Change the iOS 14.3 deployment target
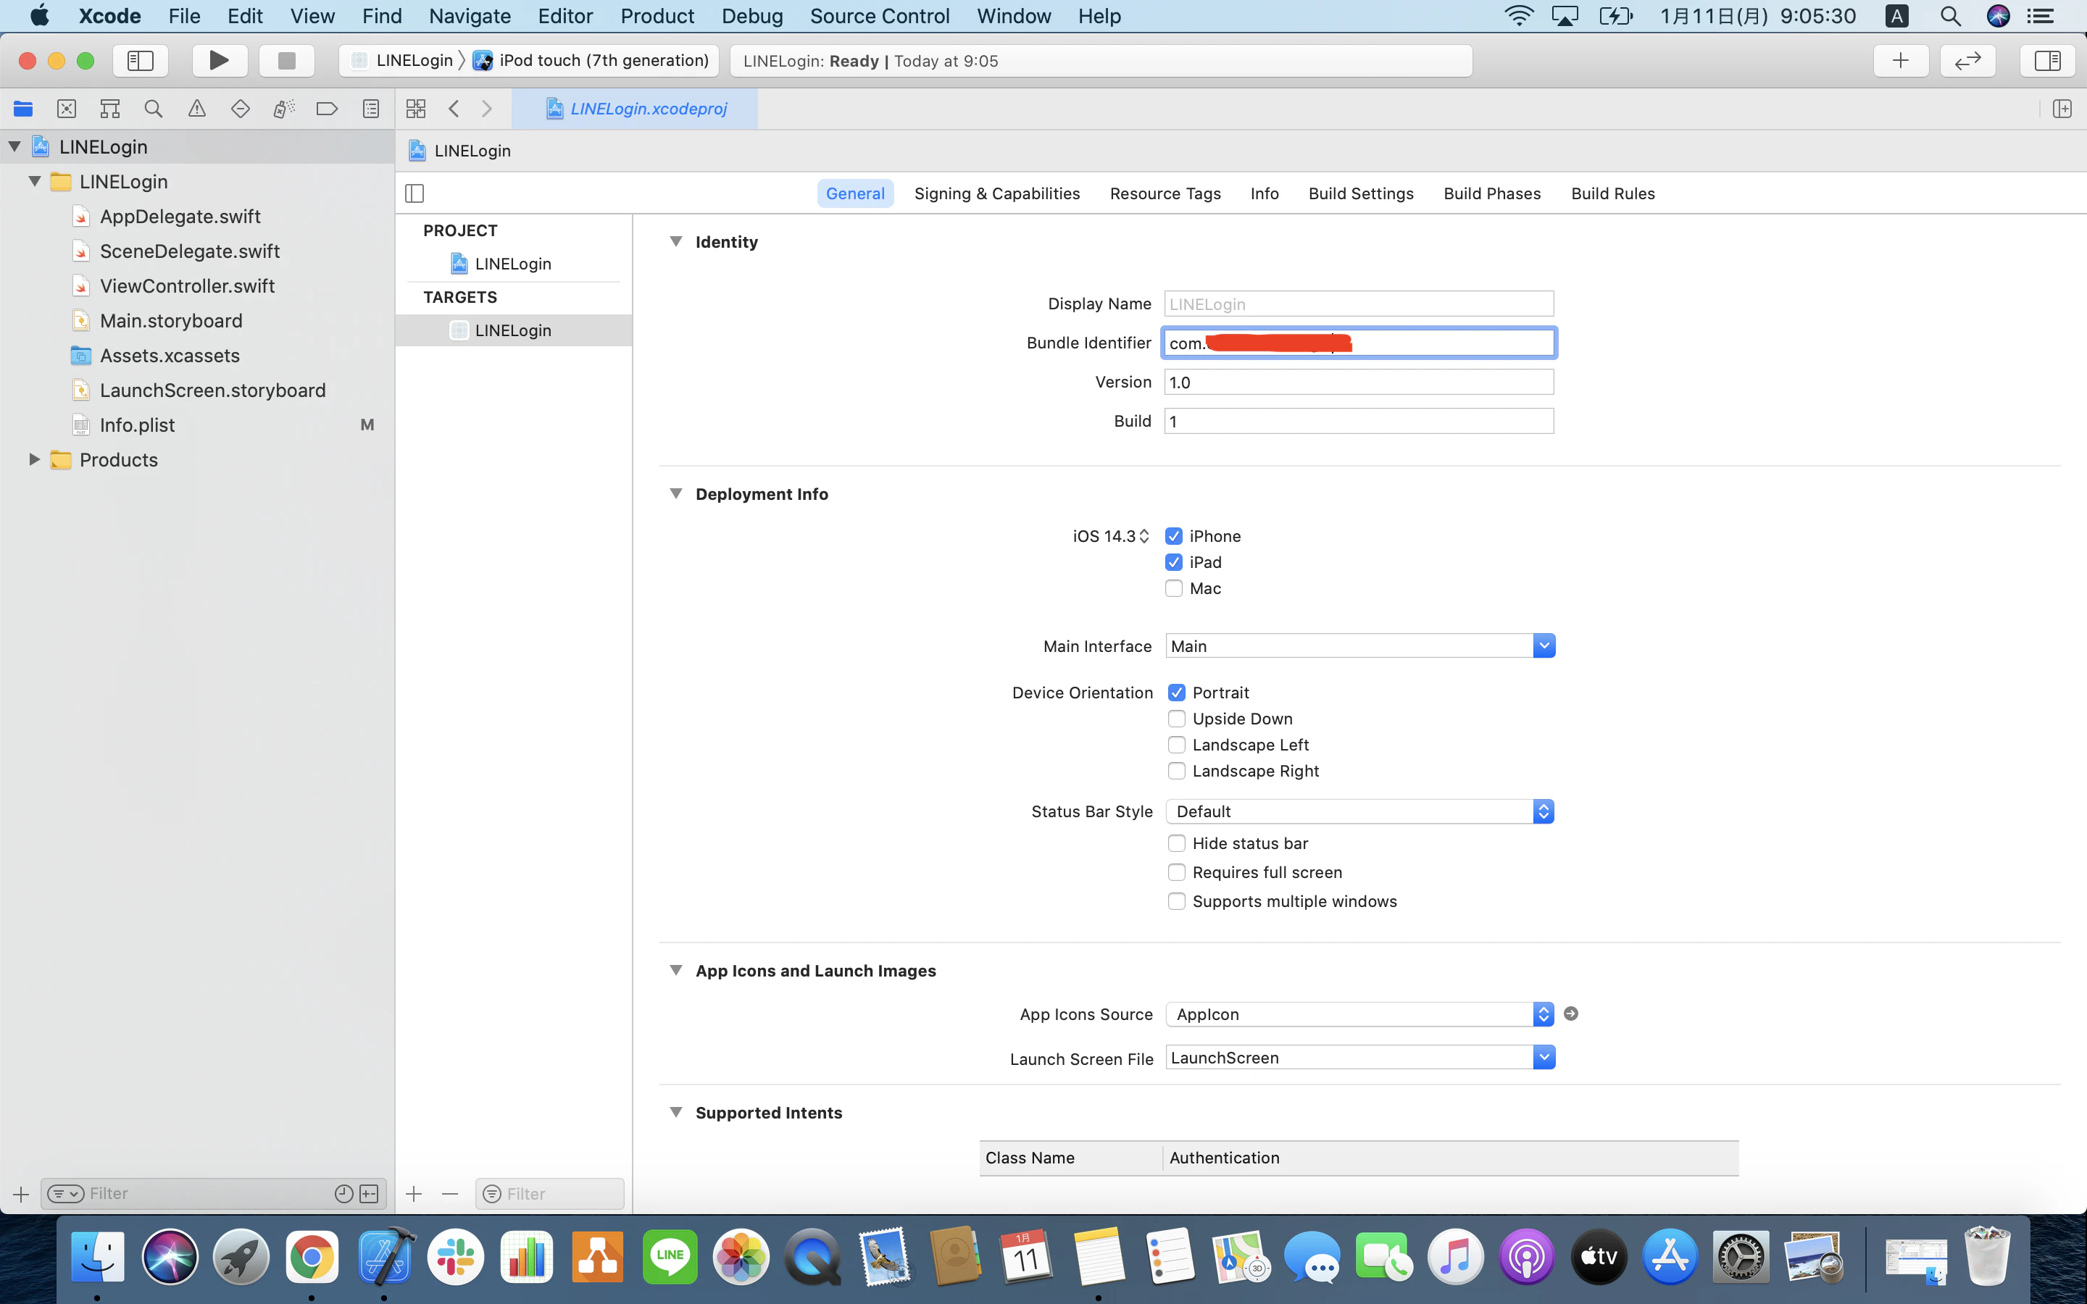 point(1111,536)
